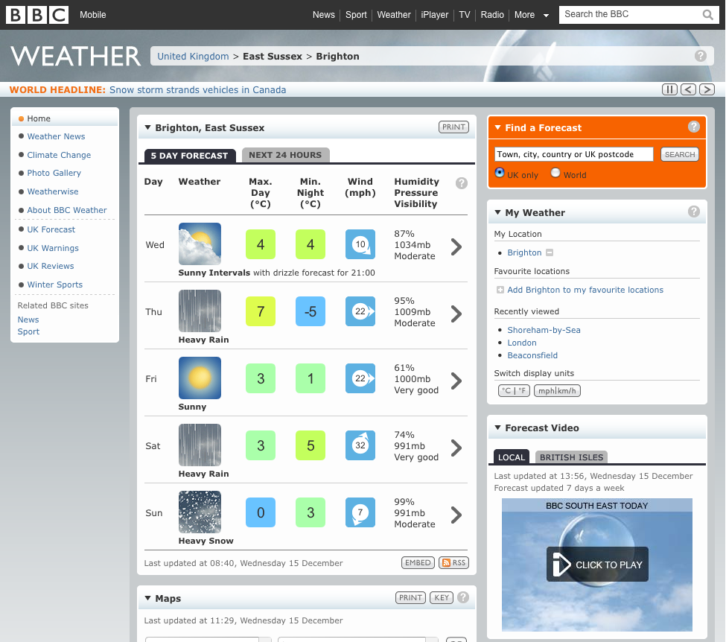This screenshot has height=642, width=726.
Task: Click the Print button for Brighton forecast
Action: pyautogui.click(x=453, y=127)
